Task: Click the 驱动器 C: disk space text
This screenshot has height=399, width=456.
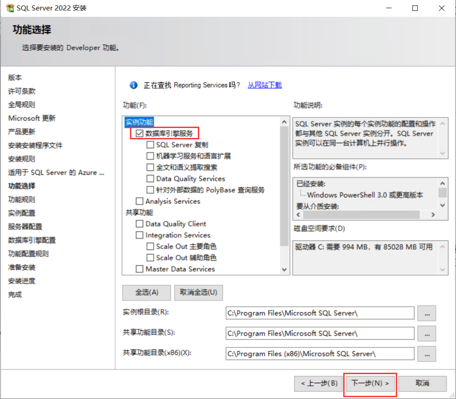Action: tap(364, 247)
